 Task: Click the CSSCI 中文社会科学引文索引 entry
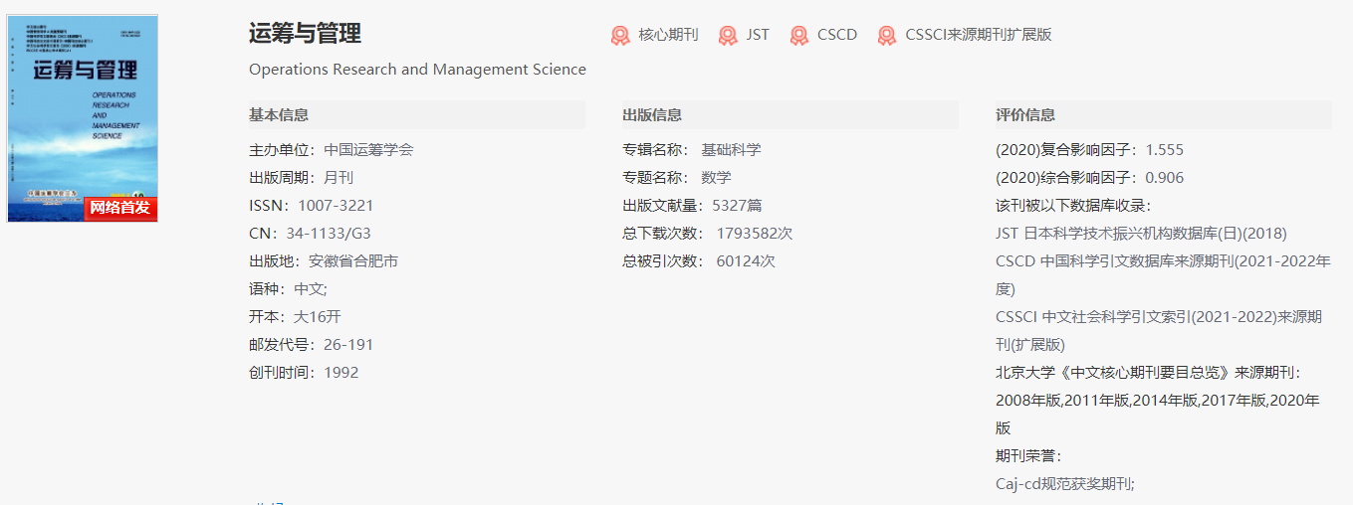click(1159, 331)
